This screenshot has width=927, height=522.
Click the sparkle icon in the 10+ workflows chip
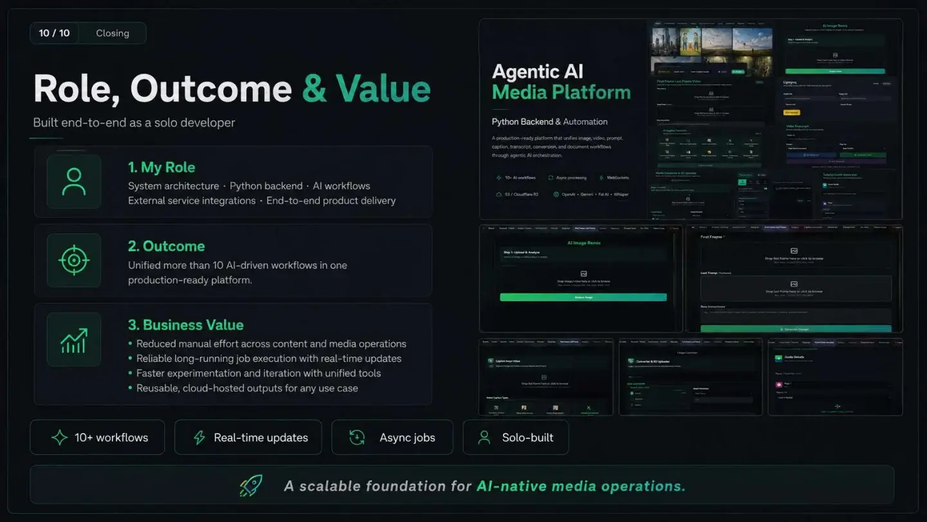[x=59, y=438]
